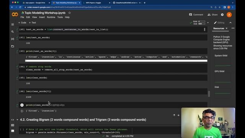Open a new browser tab
The width and height of the screenshot is (245, 138).
coord(145,3)
